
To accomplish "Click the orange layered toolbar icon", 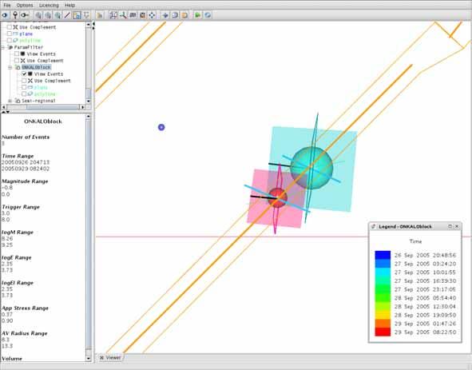I will click(184, 14).
